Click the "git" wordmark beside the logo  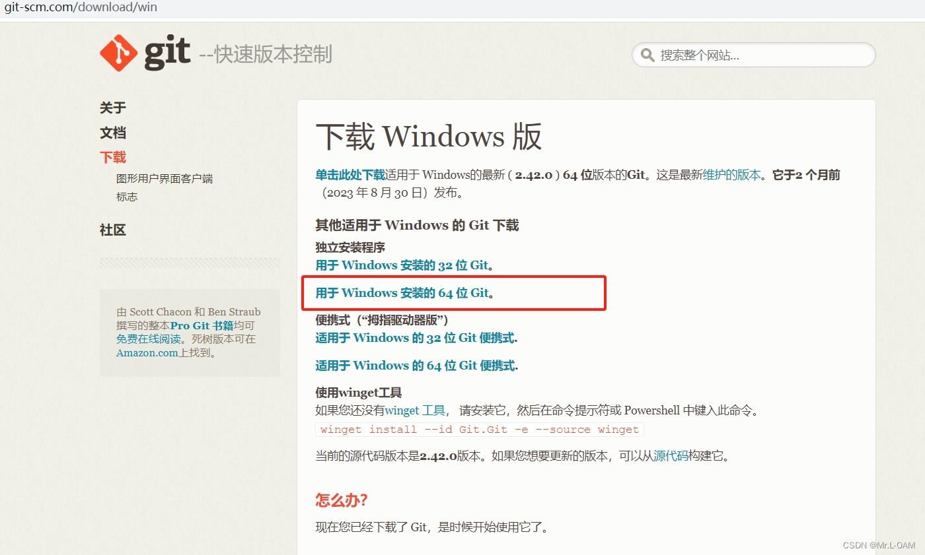168,53
